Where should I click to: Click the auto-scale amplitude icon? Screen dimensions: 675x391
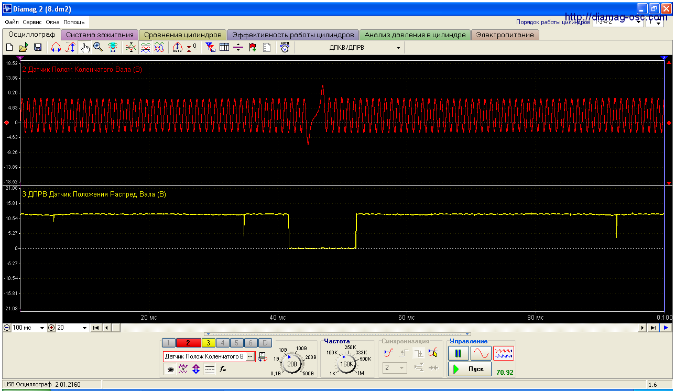click(178, 47)
